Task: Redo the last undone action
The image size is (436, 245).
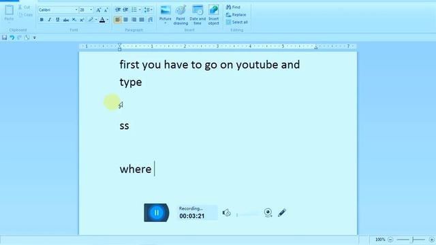Action: pos(20,37)
